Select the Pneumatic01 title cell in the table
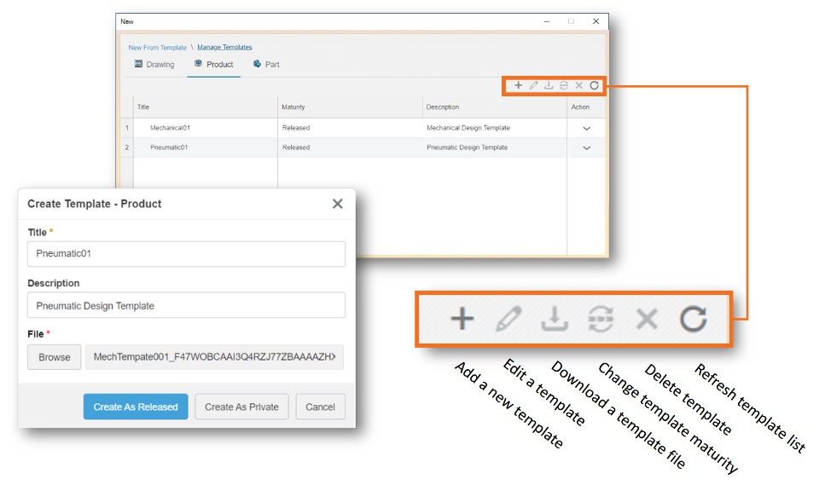The width and height of the screenshot is (819, 485). pyautogui.click(x=206, y=147)
